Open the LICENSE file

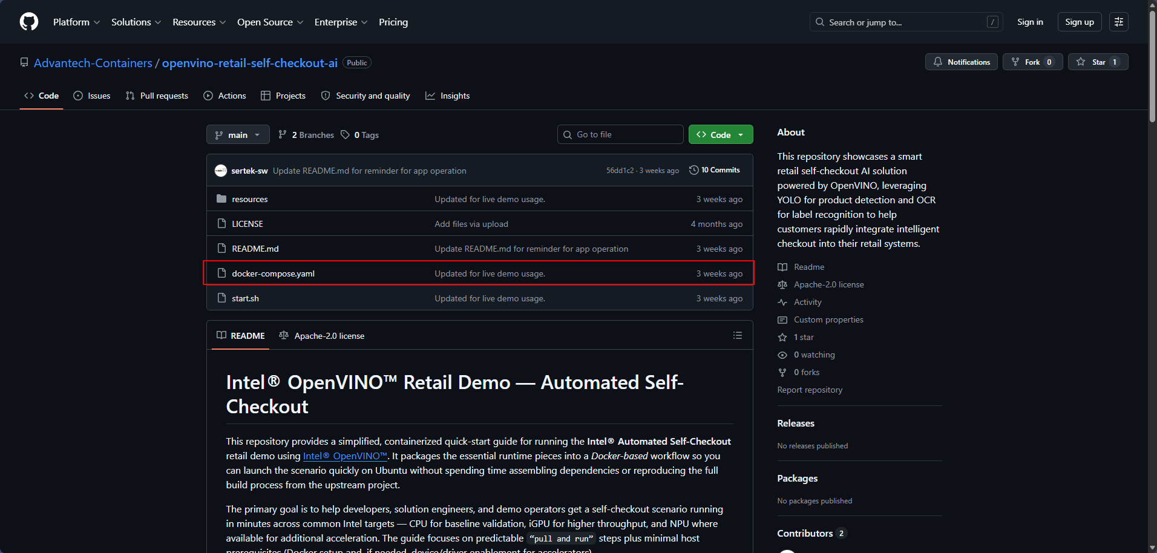[x=247, y=224]
